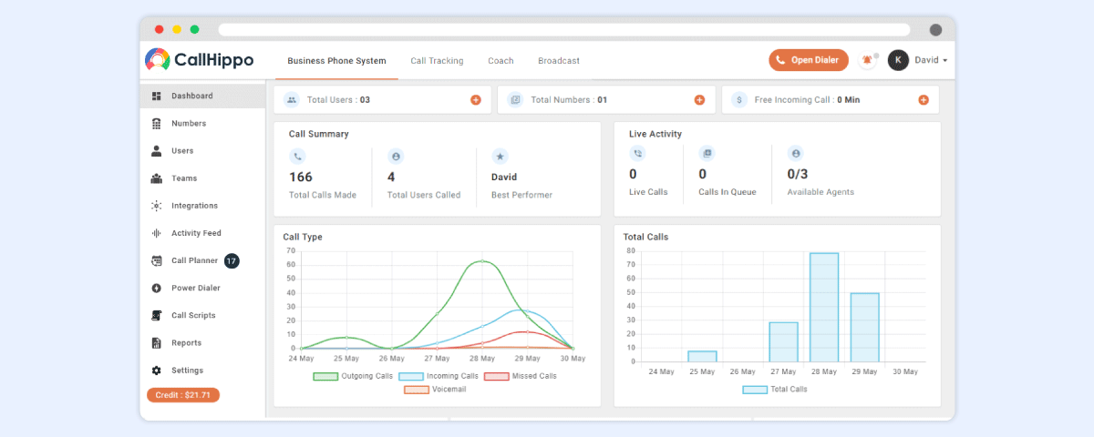Click the Numbers keypad icon
The width and height of the screenshot is (1094, 437).
pyautogui.click(x=157, y=123)
